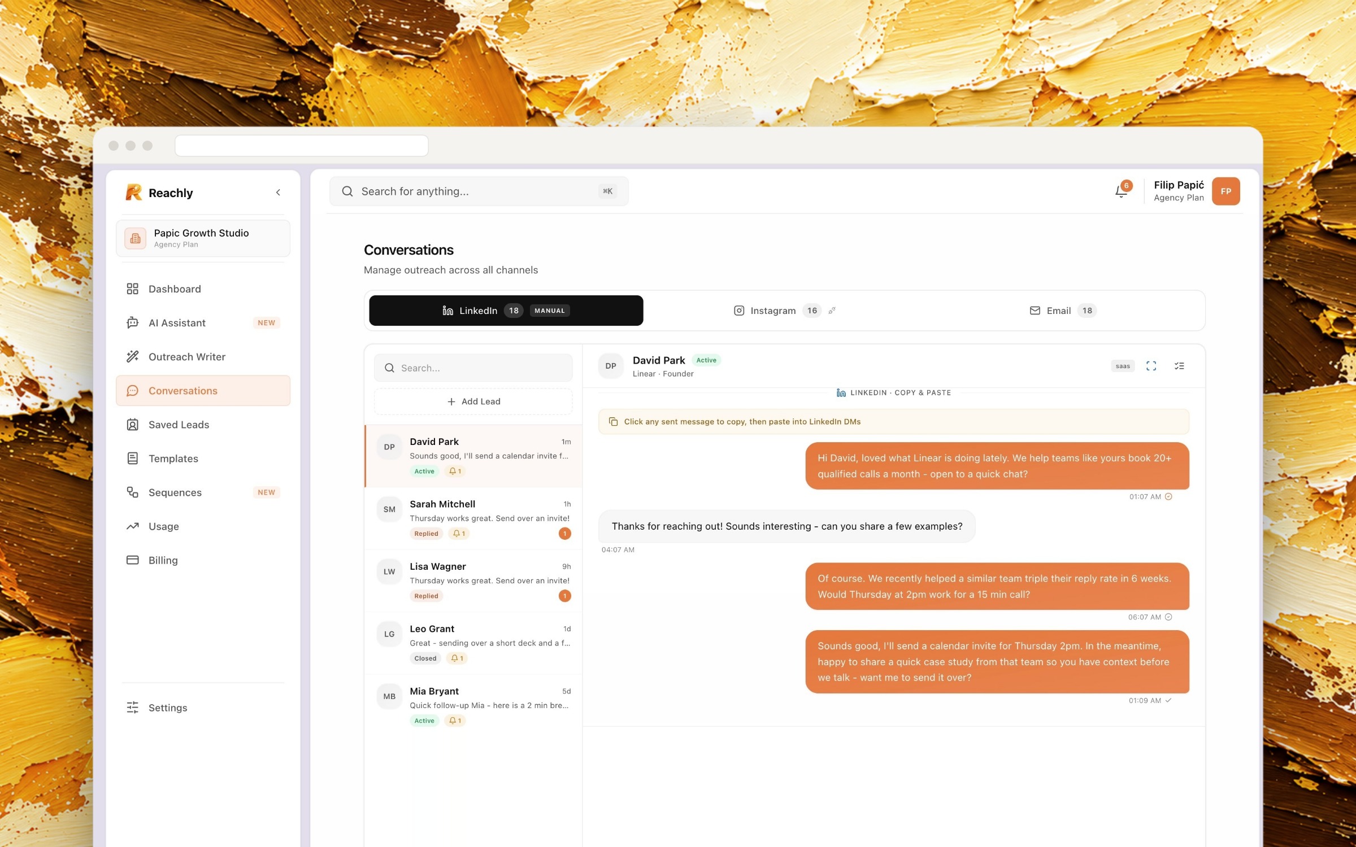
Task: Click the reminder bell badge on Leo Grant
Action: point(457,658)
